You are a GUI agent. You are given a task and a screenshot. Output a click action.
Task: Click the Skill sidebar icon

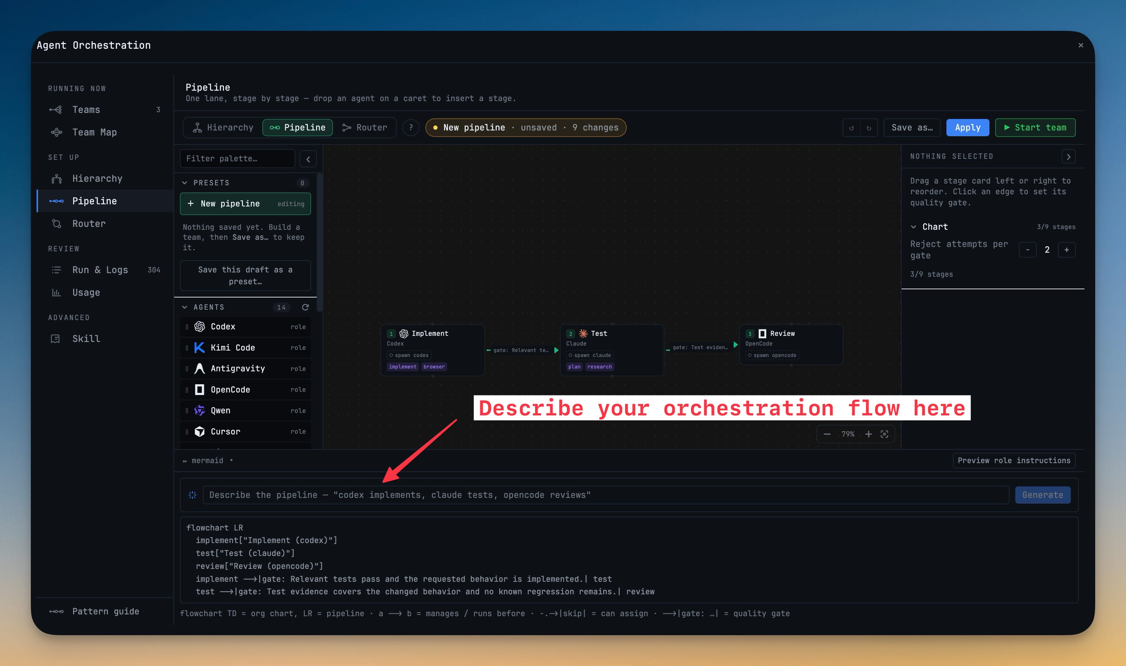56,339
